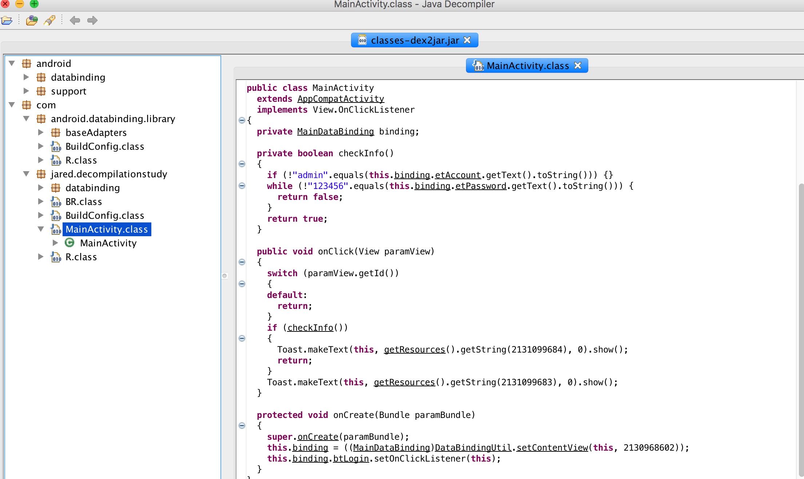This screenshot has height=479, width=804.
Task: Go forward with the right arrow icon
Action: pyautogui.click(x=92, y=20)
